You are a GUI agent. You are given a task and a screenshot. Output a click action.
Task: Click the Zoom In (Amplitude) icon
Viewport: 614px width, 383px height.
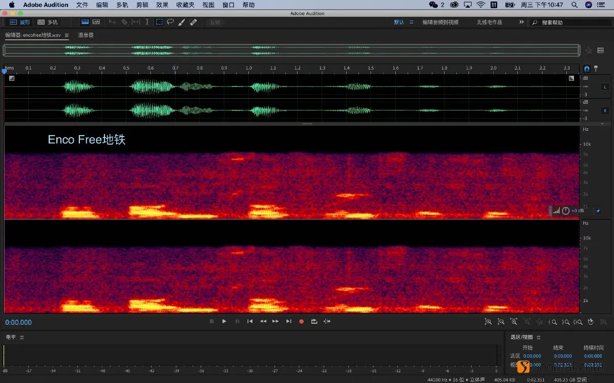click(488, 322)
